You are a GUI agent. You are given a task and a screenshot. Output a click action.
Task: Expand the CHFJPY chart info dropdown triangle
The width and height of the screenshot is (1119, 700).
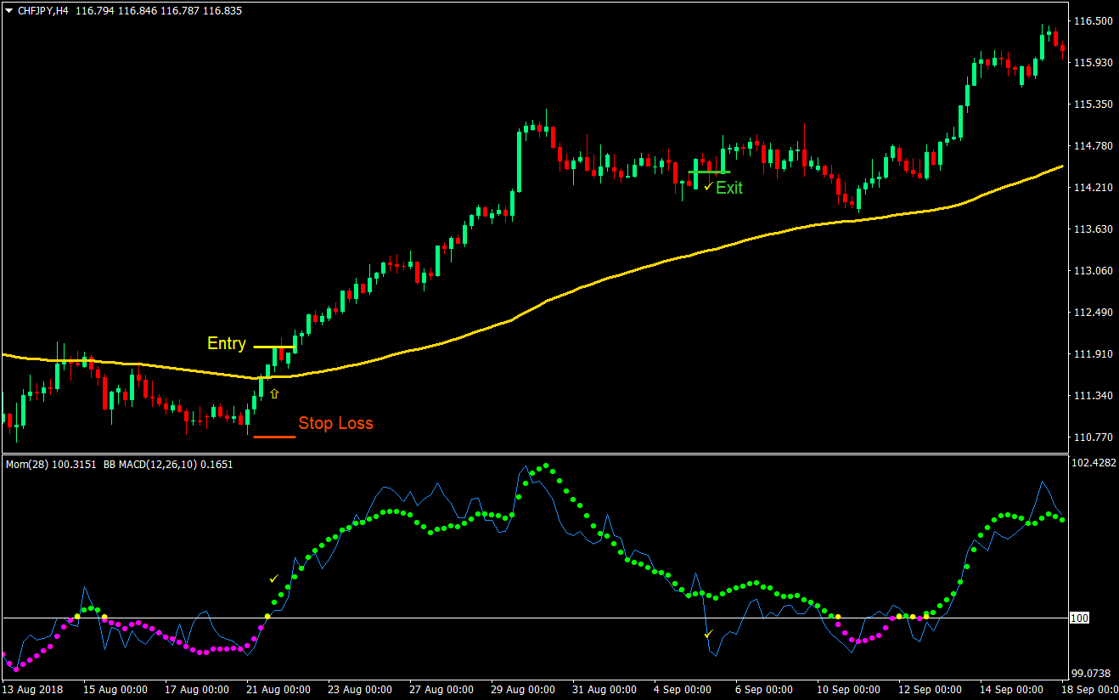(x=7, y=11)
